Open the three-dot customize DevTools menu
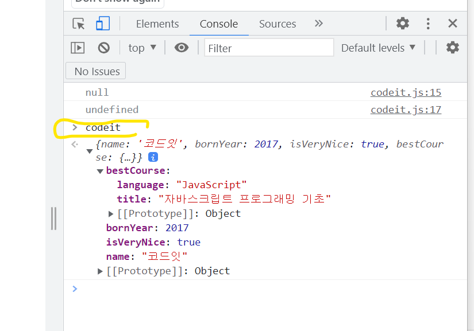Screen dimensions: 474x331 click(x=427, y=24)
